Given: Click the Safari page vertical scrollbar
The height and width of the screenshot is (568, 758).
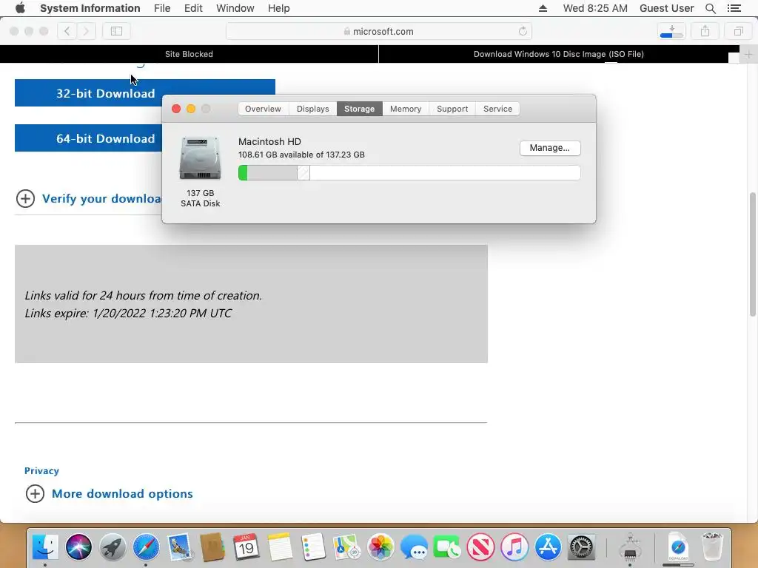Looking at the screenshot, I should [752, 254].
